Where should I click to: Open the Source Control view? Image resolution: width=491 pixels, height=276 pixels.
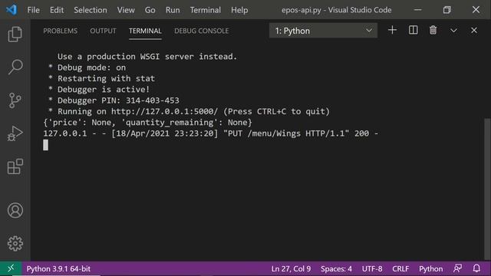[15, 100]
